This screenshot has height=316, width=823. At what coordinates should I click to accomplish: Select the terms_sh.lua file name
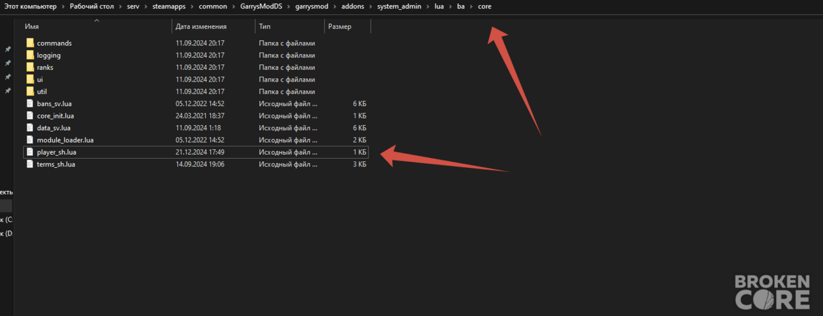coord(56,165)
